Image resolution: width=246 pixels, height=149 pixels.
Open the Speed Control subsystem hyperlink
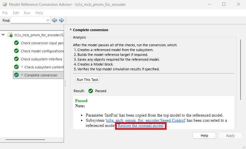tap(146, 120)
